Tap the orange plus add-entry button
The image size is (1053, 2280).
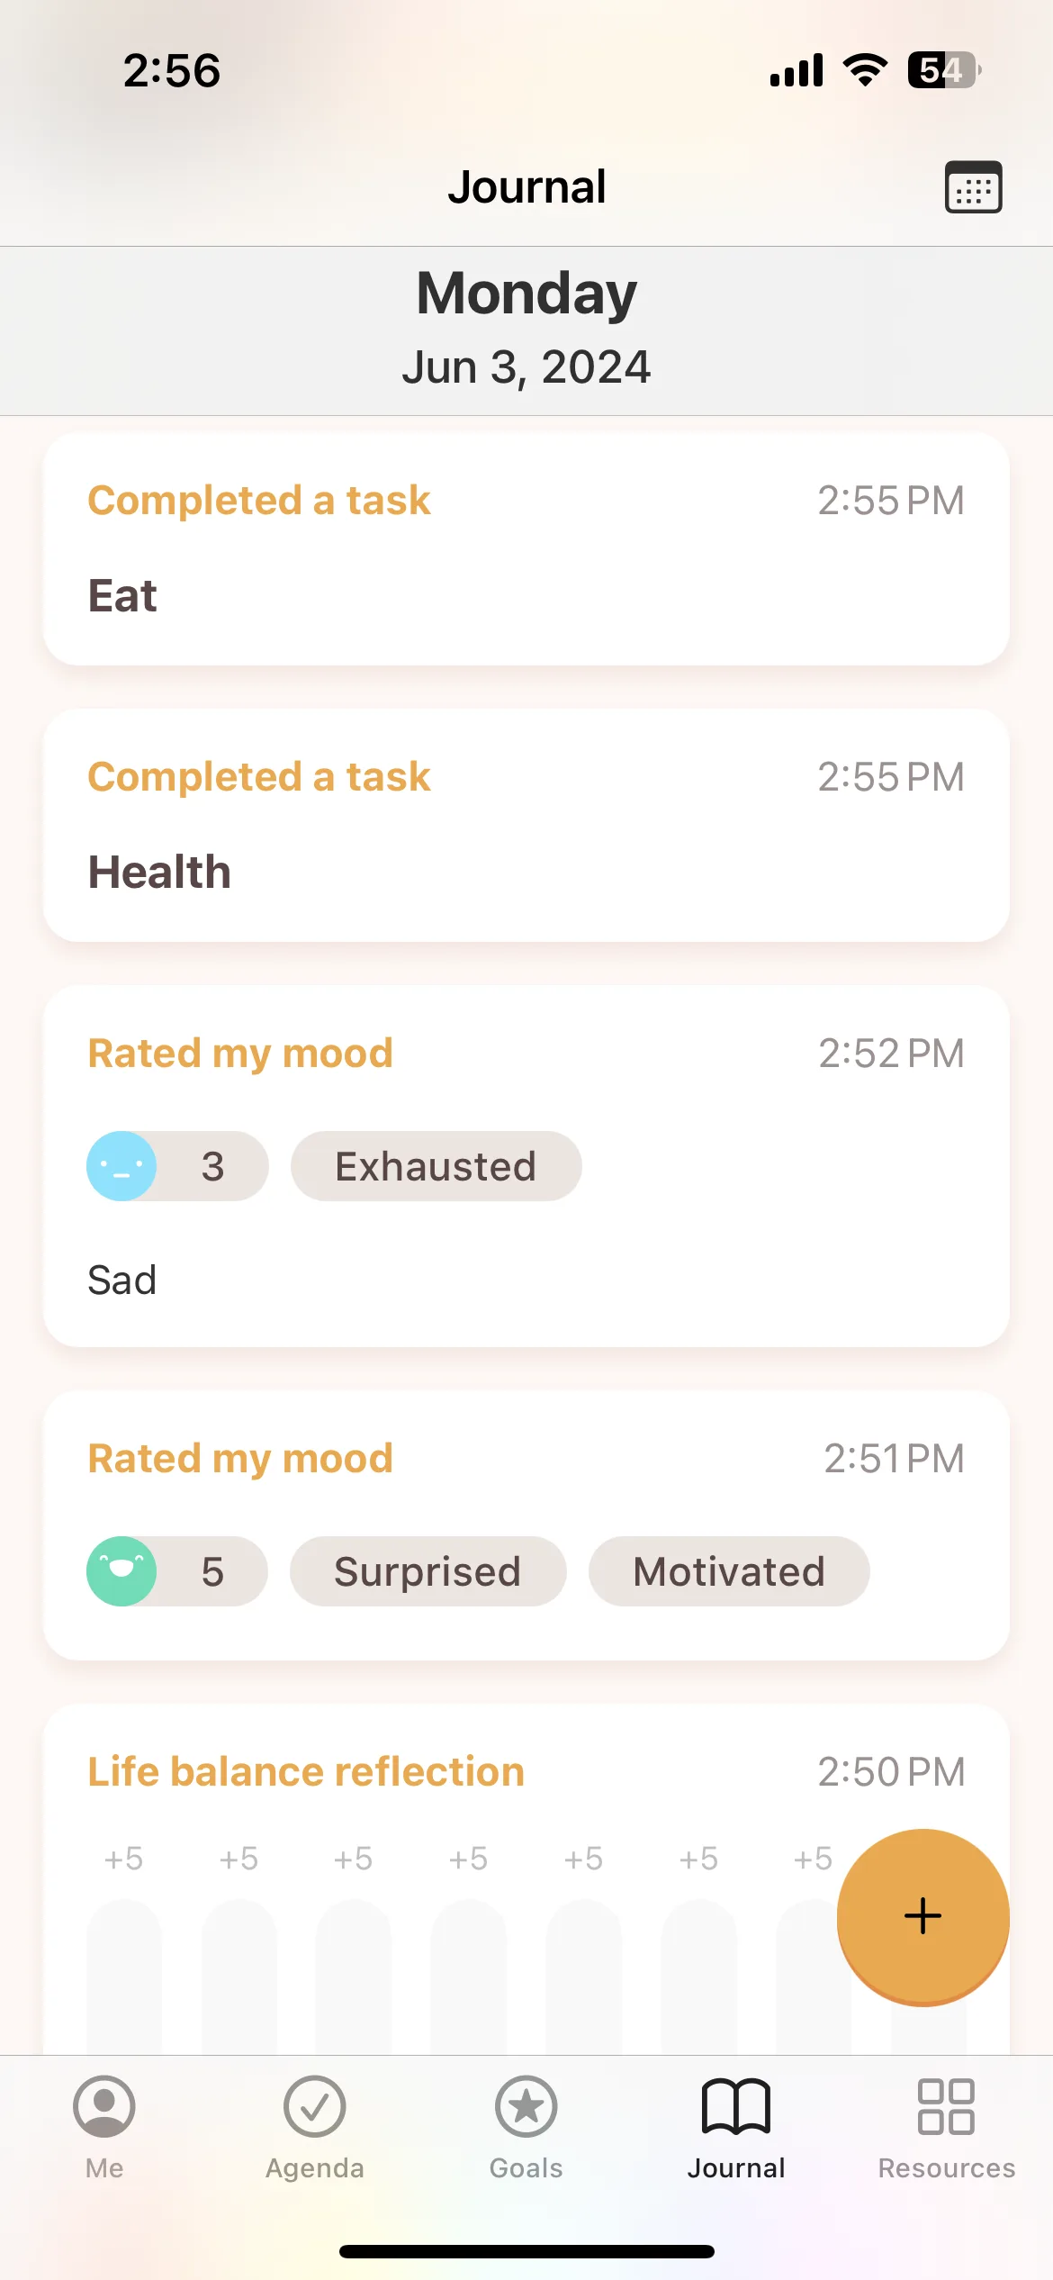click(x=923, y=1916)
